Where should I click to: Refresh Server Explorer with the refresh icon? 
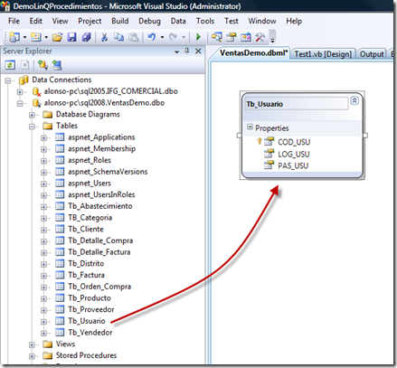click(x=10, y=65)
